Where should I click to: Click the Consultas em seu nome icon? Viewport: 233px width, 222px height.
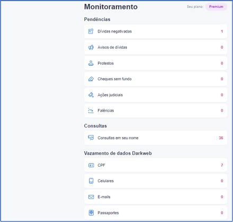point(91,138)
